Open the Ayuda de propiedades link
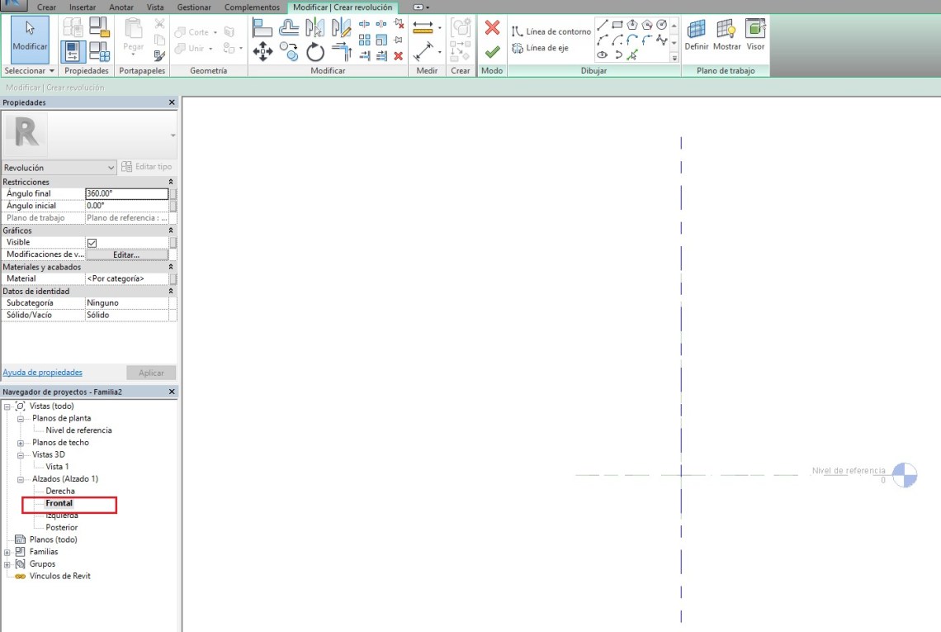 tap(42, 373)
